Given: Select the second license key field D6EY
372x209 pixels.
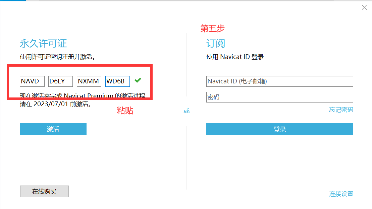Looking at the screenshot, I should [x=61, y=81].
